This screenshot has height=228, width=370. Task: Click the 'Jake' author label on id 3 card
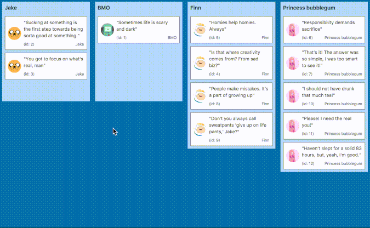[79, 74]
